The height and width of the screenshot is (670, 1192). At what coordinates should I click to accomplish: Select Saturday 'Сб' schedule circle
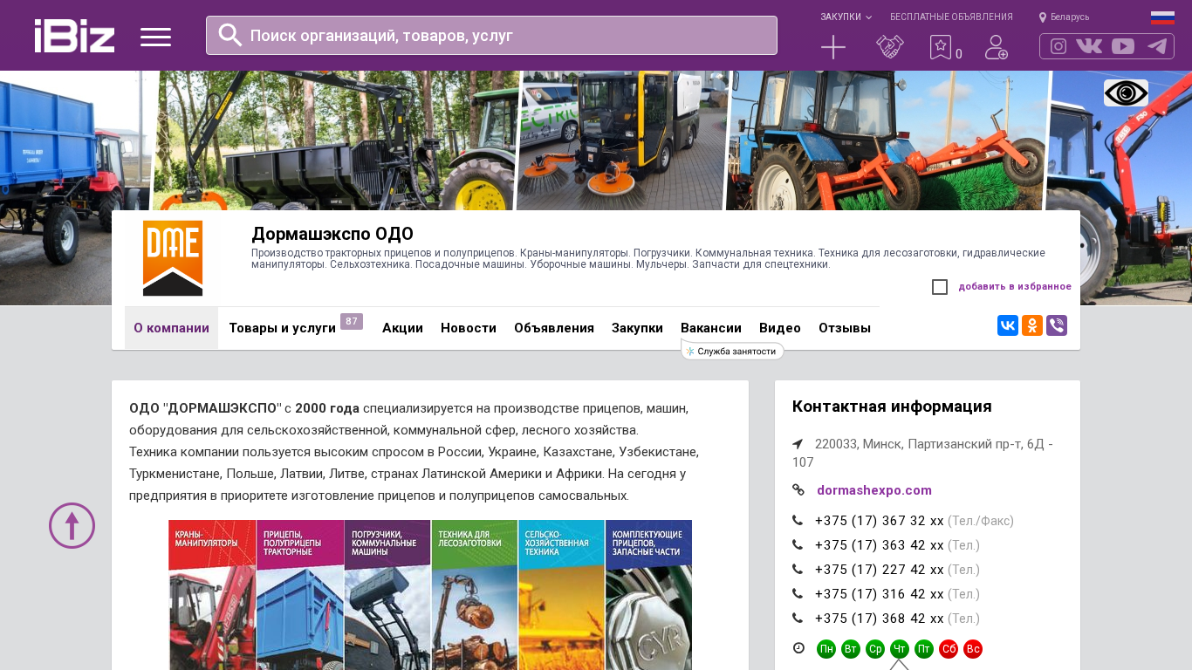(949, 649)
